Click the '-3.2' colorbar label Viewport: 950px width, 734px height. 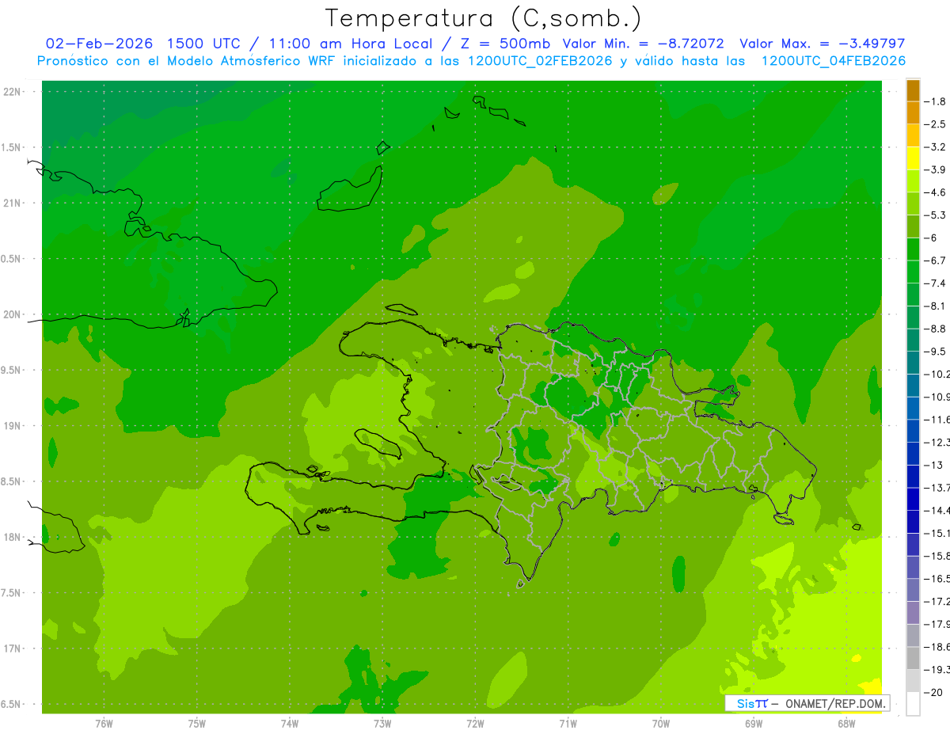[935, 147]
